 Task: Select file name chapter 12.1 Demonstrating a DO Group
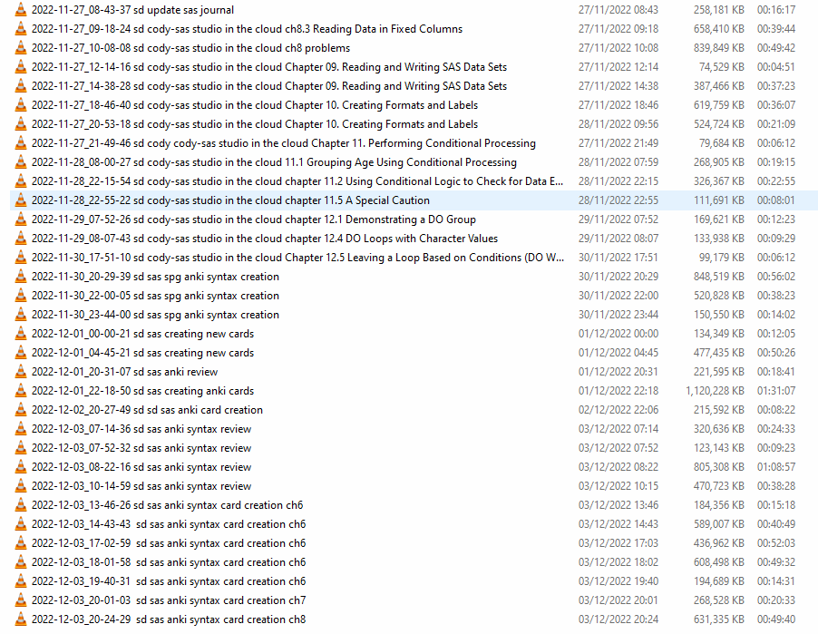tap(254, 219)
